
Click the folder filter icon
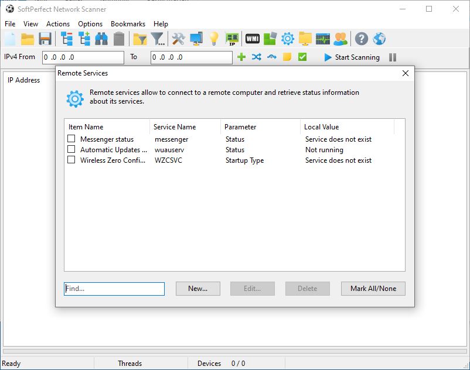(140, 39)
